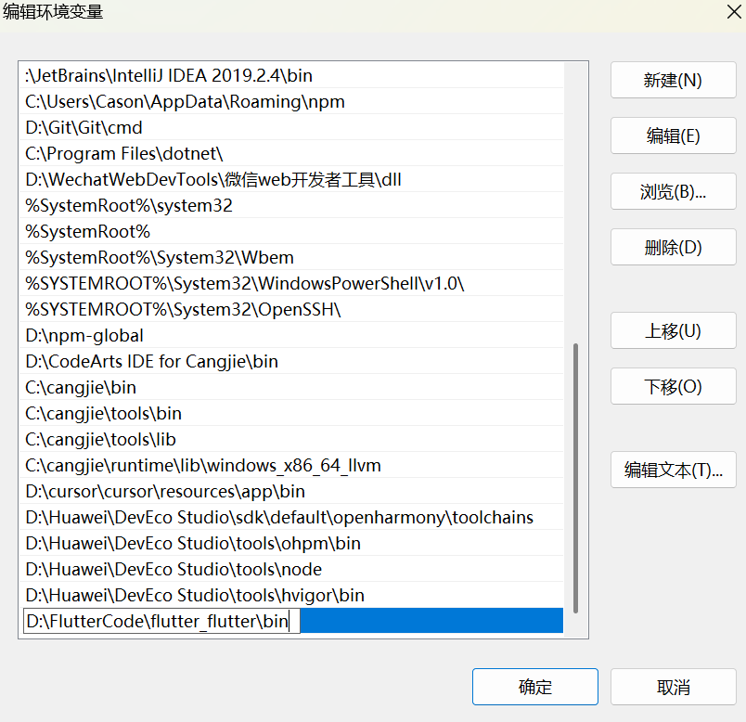Click the 新建(N) button
Image resolution: width=746 pixels, height=722 pixels.
(674, 80)
